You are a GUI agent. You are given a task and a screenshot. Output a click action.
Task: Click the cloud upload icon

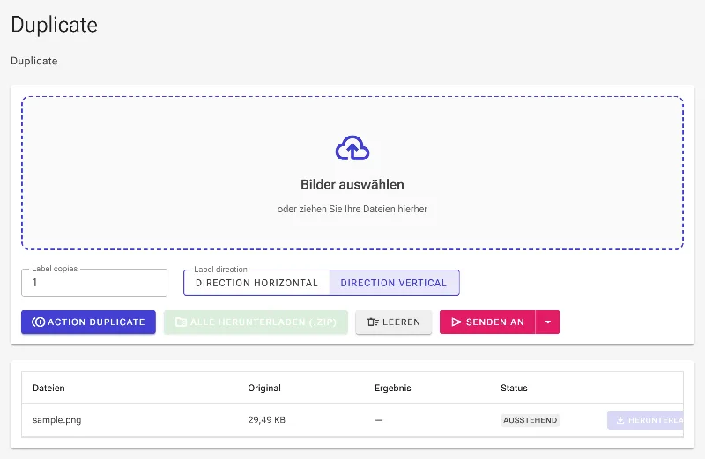pos(352,148)
